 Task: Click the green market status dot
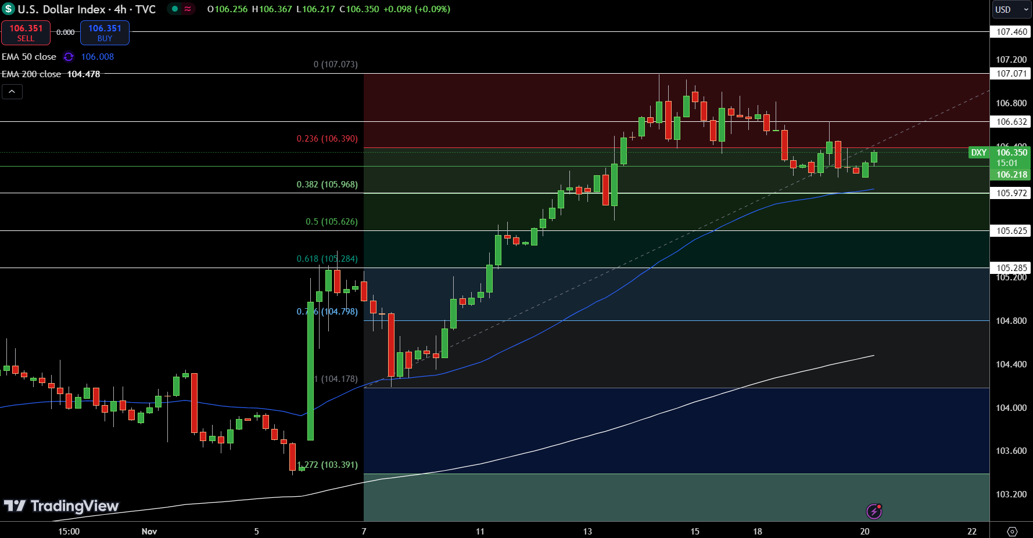175,9
